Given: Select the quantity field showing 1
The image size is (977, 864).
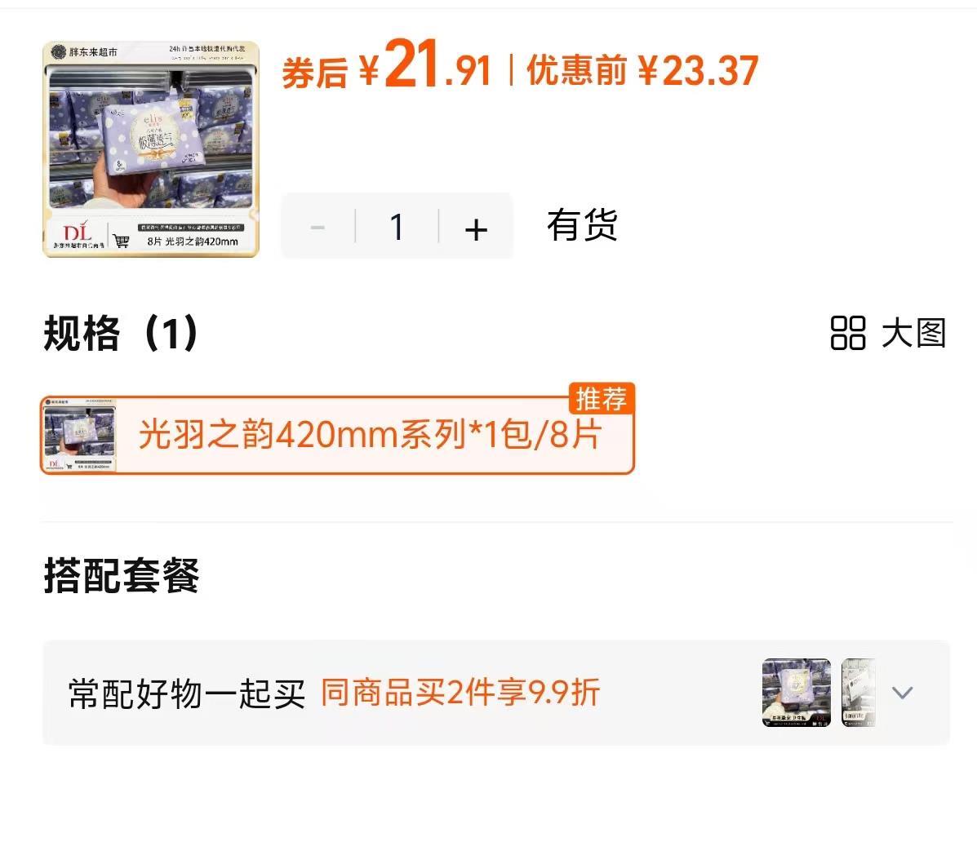Looking at the screenshot, I should point(397,227).
